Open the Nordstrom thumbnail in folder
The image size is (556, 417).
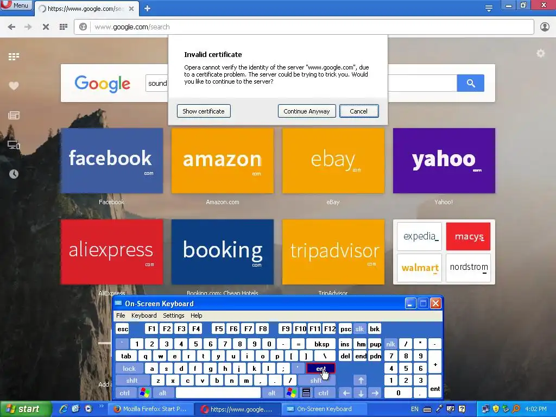(x=469, y=268)
